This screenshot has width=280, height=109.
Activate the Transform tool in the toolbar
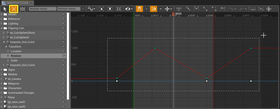point(14,9)
